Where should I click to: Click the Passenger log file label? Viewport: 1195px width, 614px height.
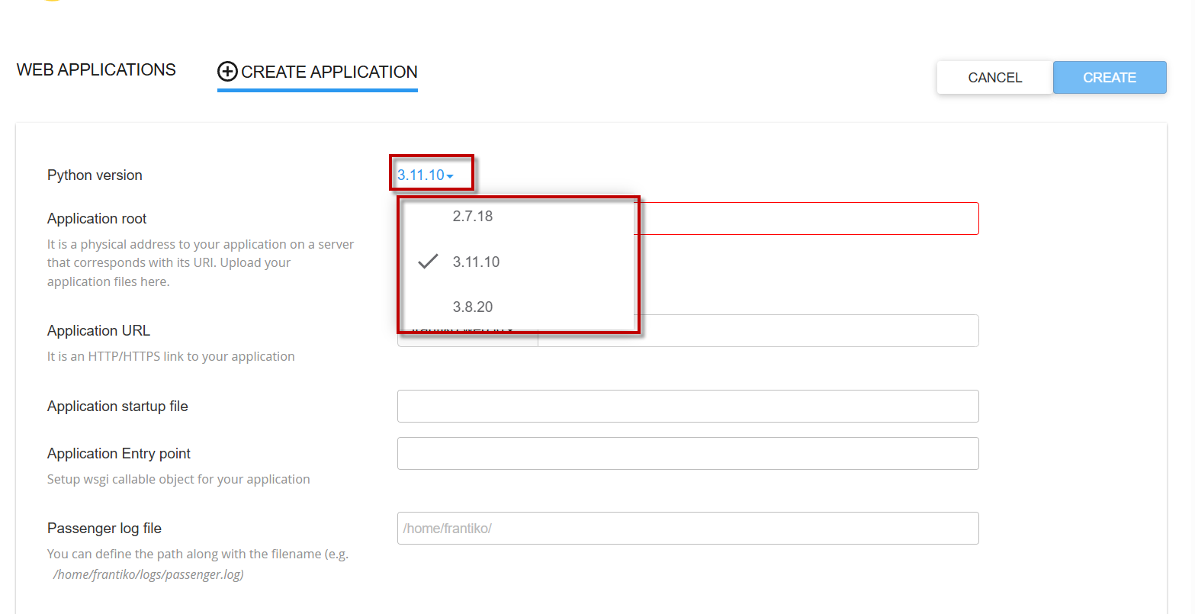coord(104,529)
